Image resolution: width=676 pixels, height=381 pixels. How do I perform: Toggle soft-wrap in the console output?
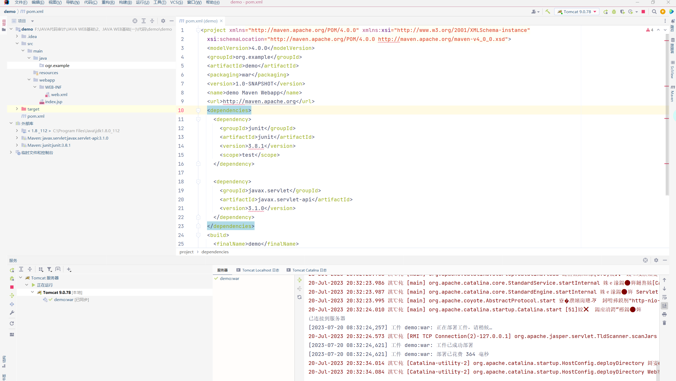(664, 297)
